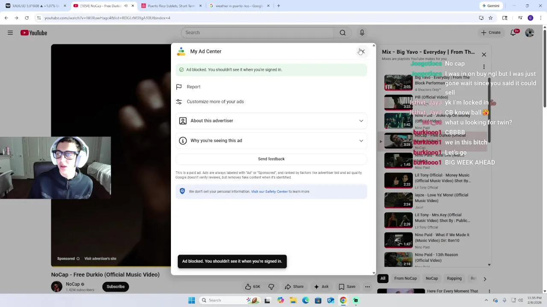This screenshot has height=307, width=547.
Task: Click the Sponsored info icon
Action: [x=78, y=259]
